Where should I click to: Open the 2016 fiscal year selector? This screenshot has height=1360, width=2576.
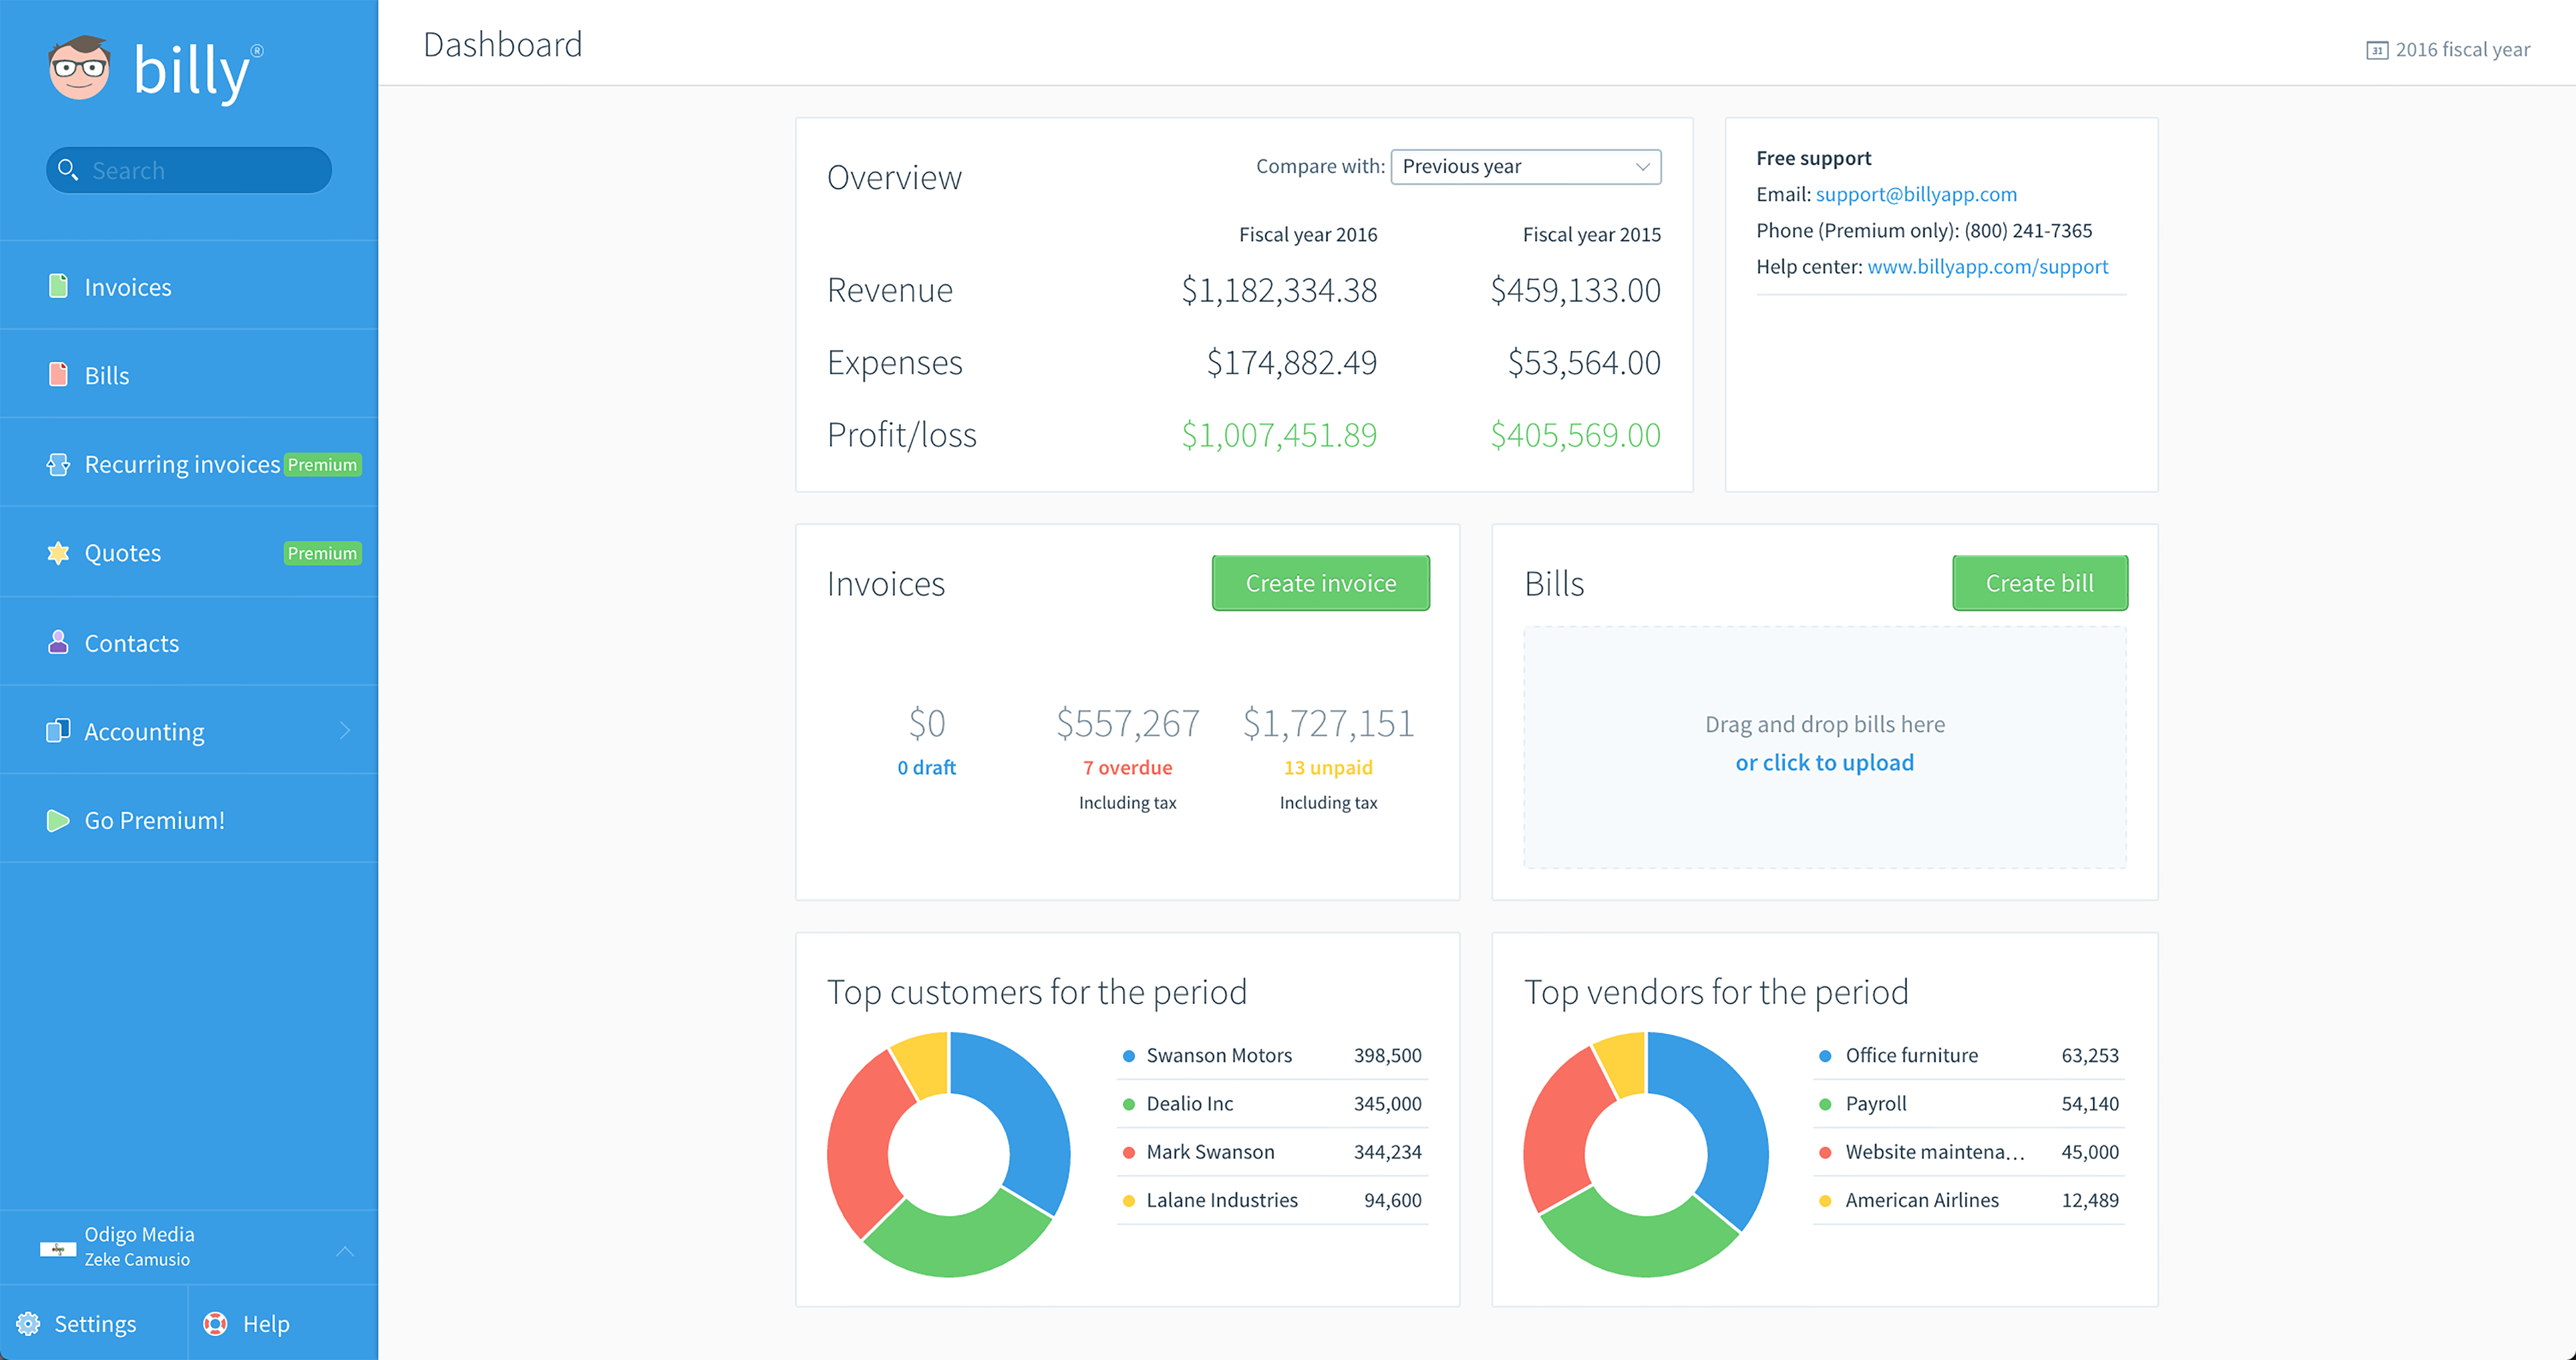[2448, 50]
